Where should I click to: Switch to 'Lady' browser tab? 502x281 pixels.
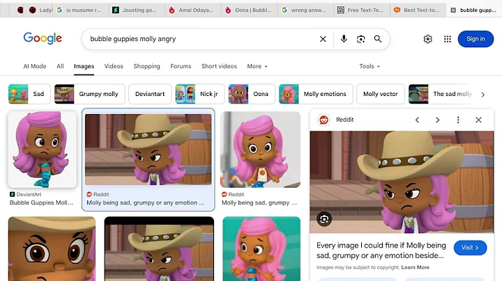point(39,10)
